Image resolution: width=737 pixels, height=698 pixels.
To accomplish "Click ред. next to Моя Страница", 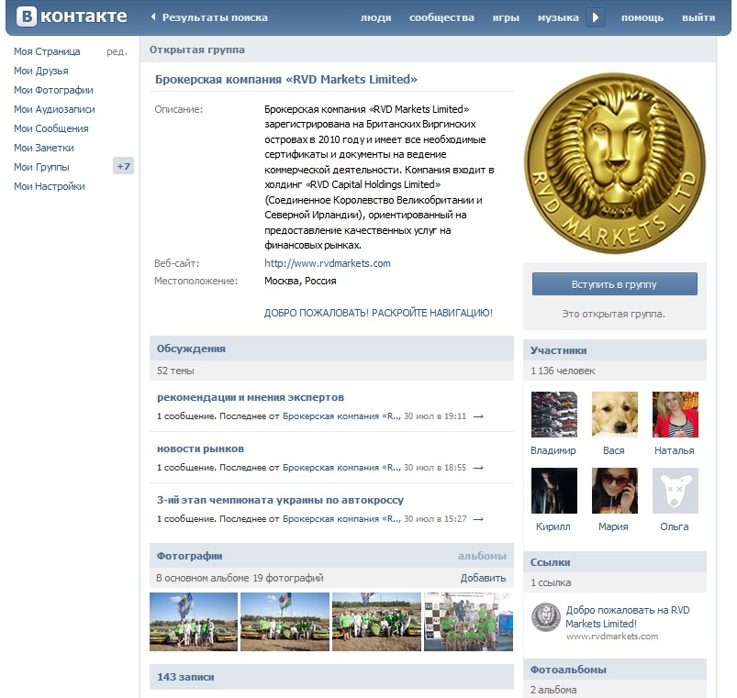I will point(117,51).
